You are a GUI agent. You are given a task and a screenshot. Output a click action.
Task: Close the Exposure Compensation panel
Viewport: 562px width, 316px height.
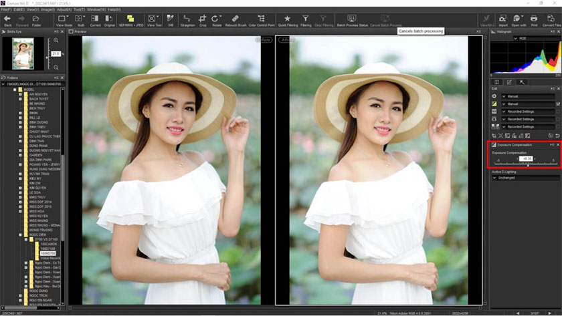tap(558, 145)
